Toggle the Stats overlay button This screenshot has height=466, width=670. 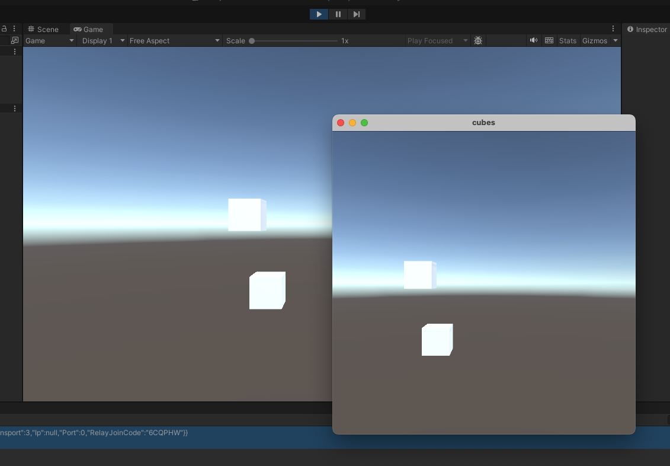568,41
